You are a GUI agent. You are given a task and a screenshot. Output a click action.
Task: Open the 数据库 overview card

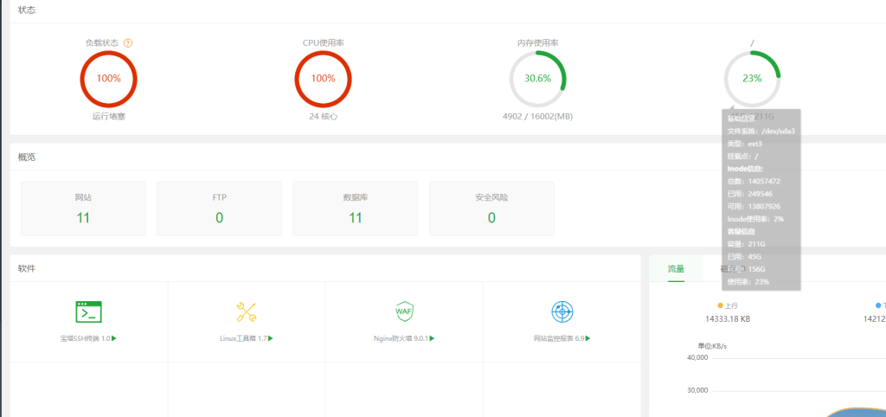355,208
